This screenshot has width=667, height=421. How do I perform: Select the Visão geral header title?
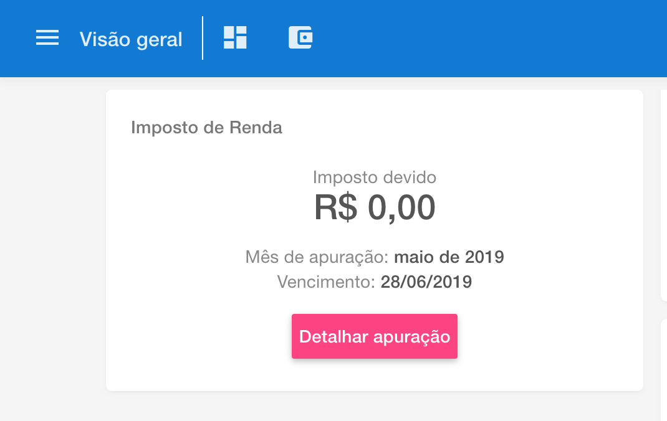click(x=131, y=39)
